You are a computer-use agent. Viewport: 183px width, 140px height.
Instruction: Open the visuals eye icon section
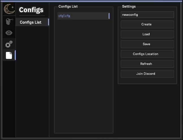point(9,33)
